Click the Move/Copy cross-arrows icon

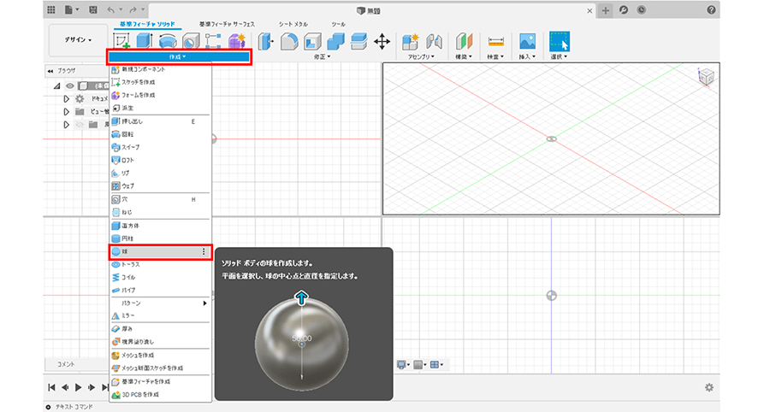pyautogui.click(x=382, y=41)
